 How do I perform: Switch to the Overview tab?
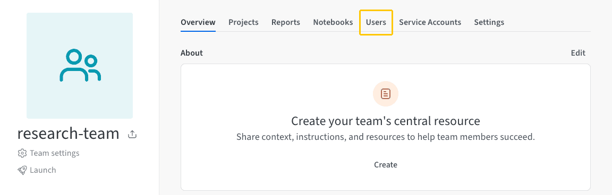pos(198,22)
